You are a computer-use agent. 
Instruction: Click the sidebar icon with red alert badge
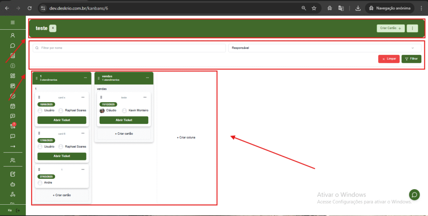13,126
